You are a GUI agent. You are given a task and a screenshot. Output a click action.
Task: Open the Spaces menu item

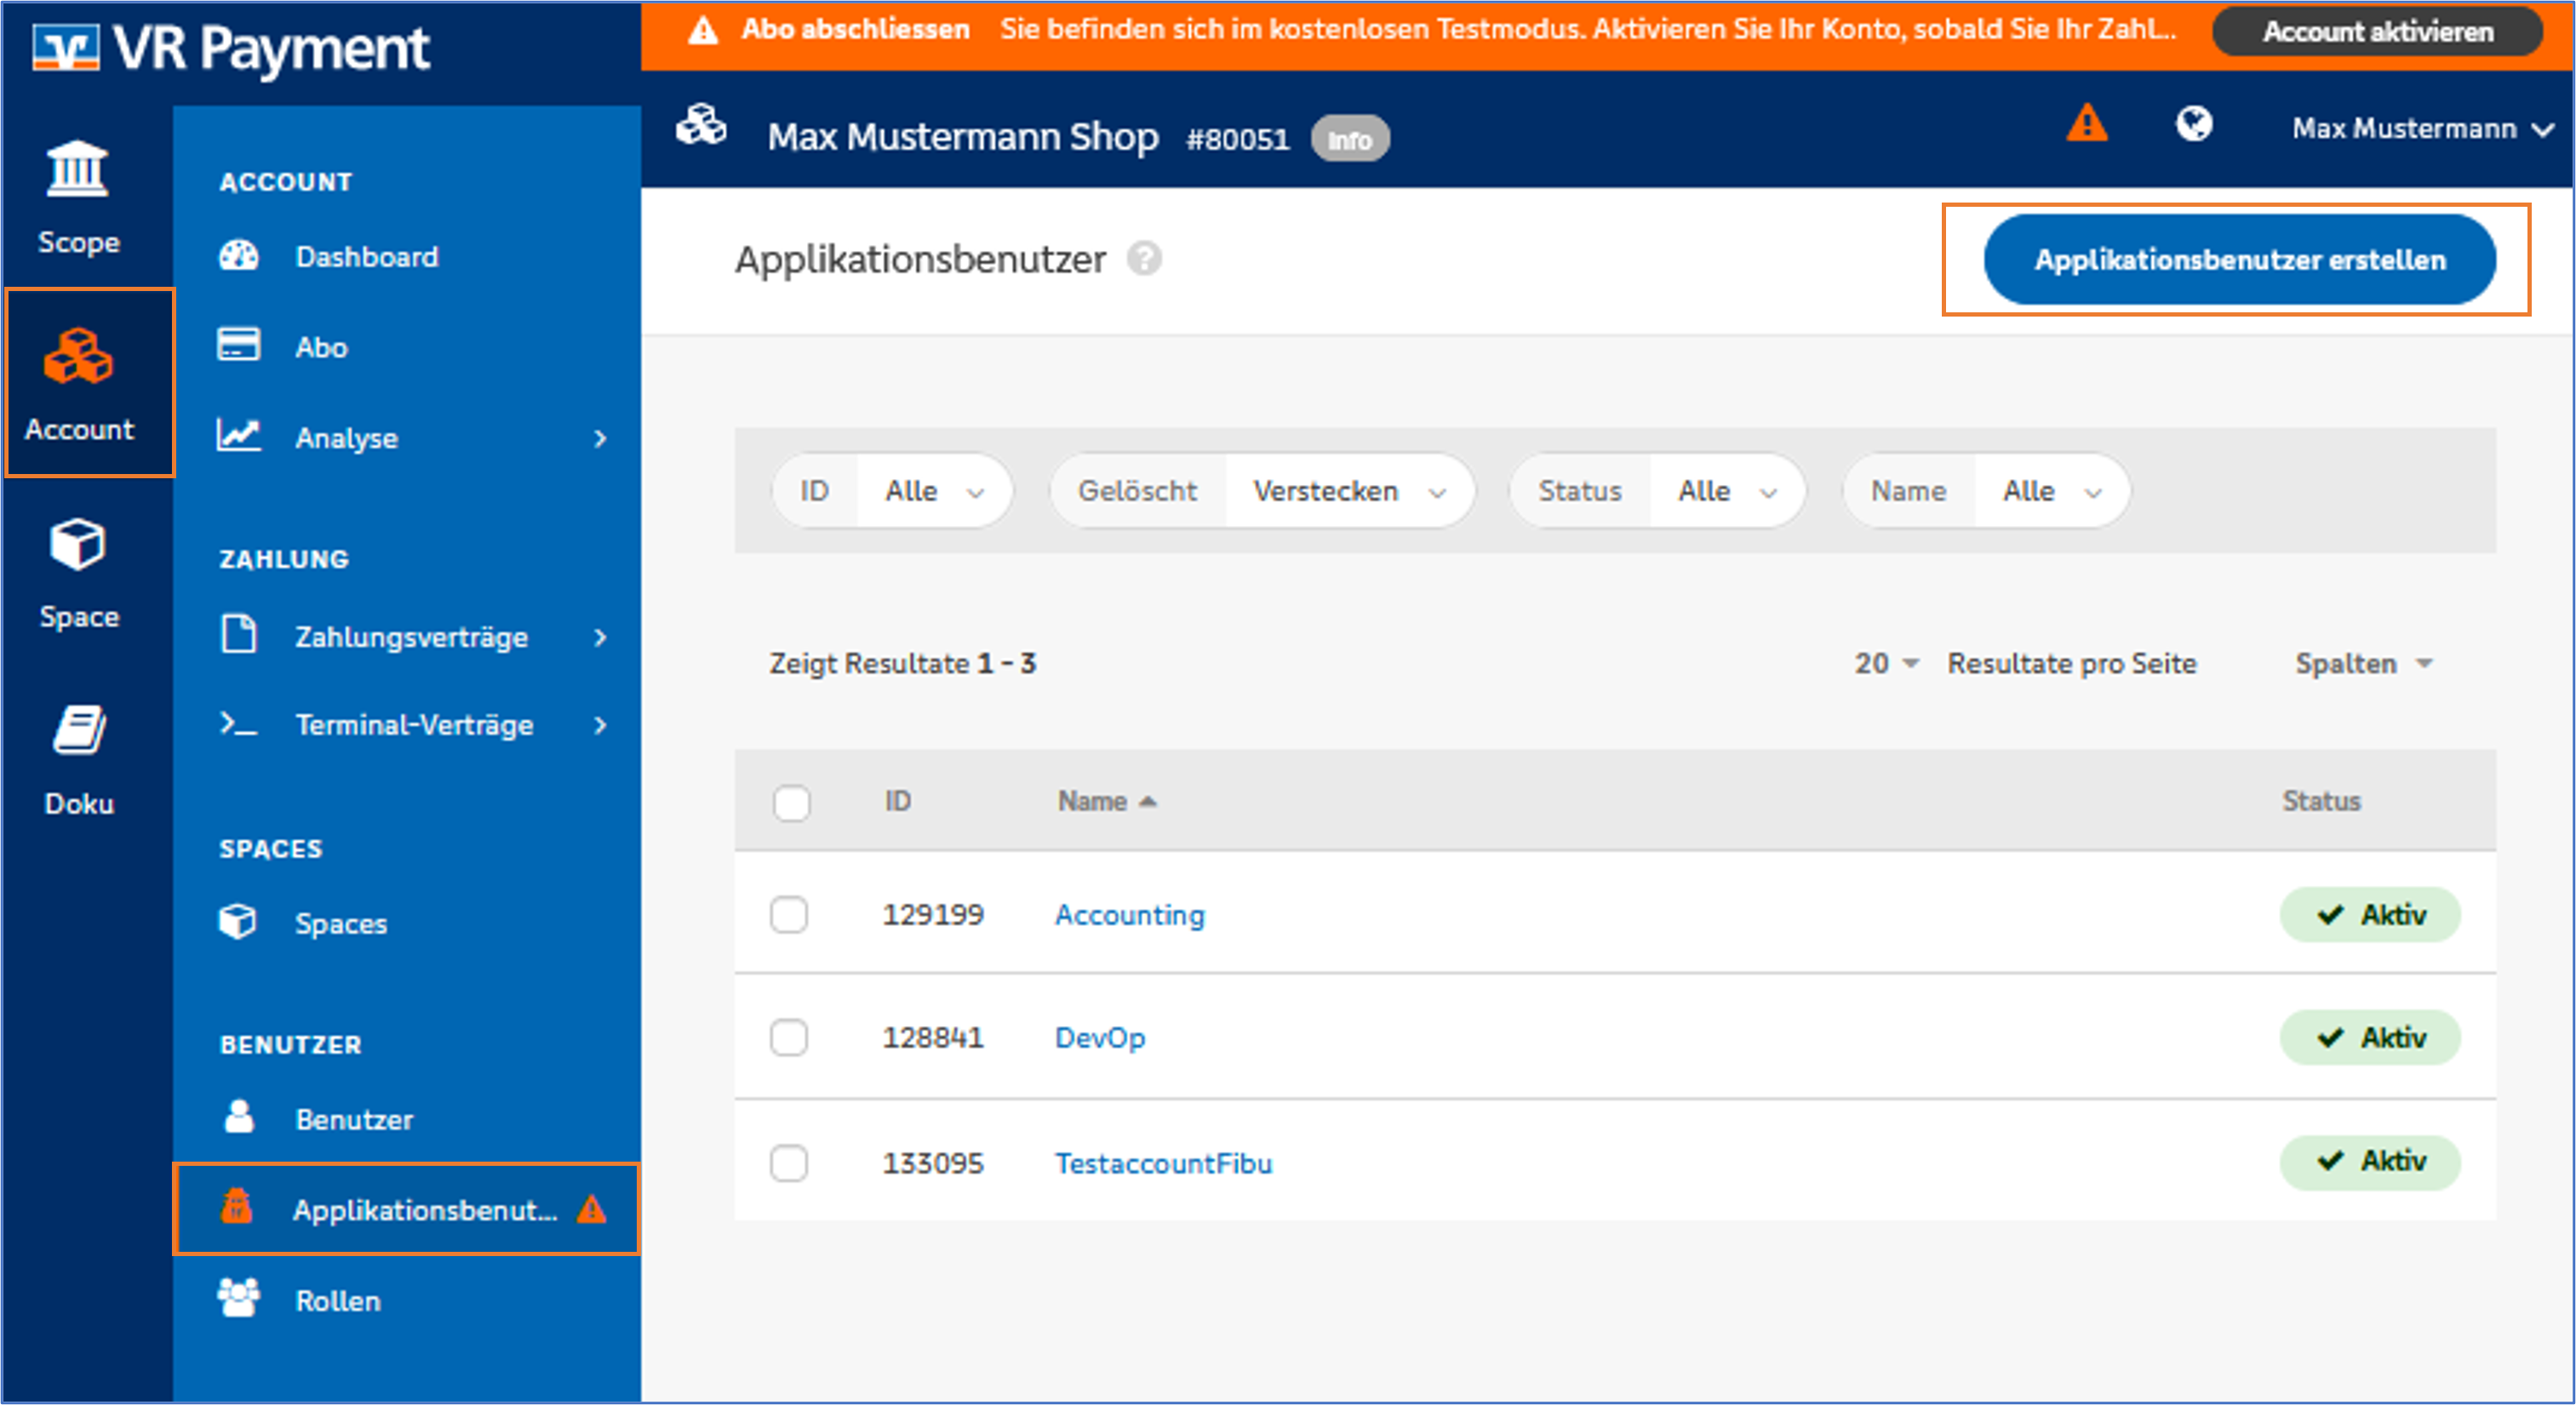click(407, 923)
